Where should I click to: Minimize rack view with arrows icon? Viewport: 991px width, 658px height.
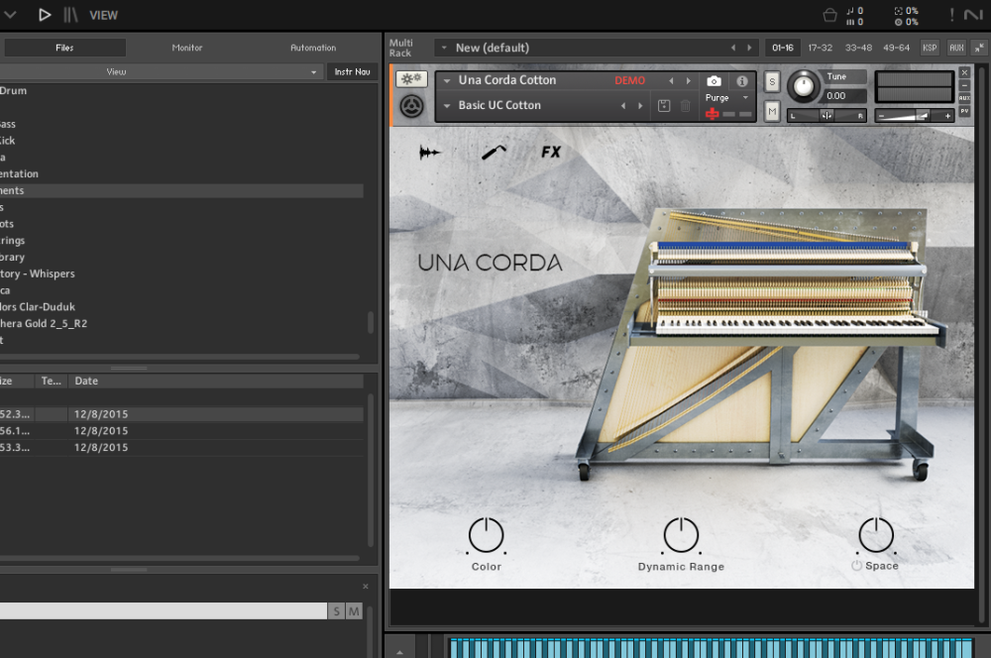(979, 48)
